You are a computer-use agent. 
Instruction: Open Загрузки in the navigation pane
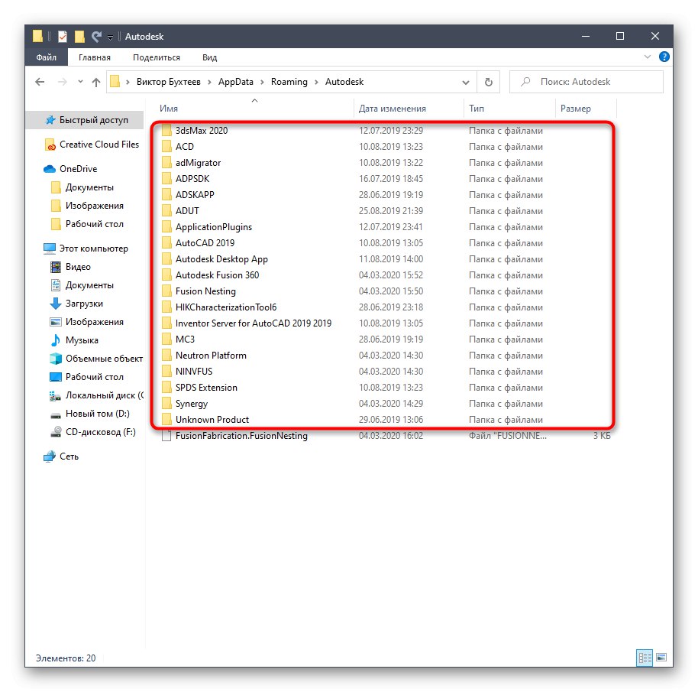(76, 304)
